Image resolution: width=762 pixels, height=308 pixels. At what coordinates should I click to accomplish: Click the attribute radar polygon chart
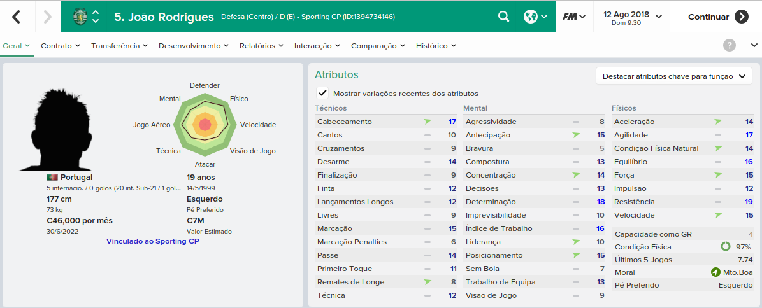coord(205,125)
